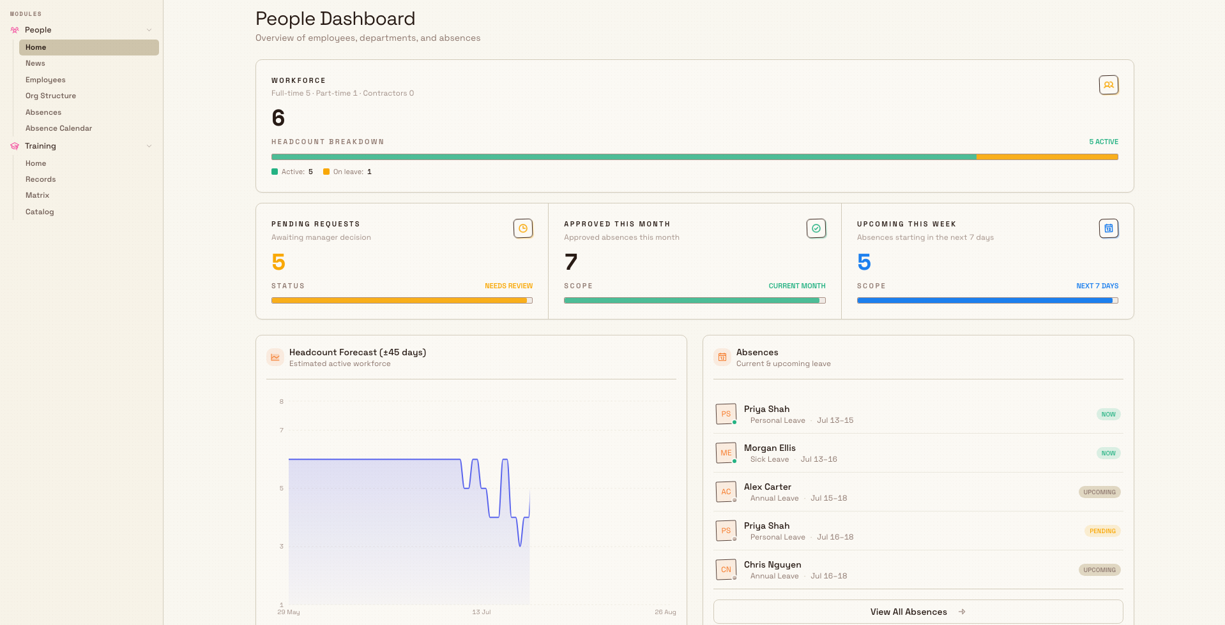This screenshot has height=625, width=1225.
Task: Click the Absences panel calendar icon
Action: coord(722,357)
